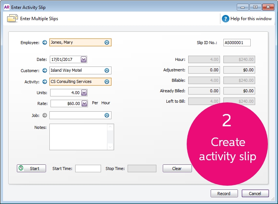Expand the Job selection dropdown
The height and width of the screenshot is (204, 278).
tap(107, 115)
